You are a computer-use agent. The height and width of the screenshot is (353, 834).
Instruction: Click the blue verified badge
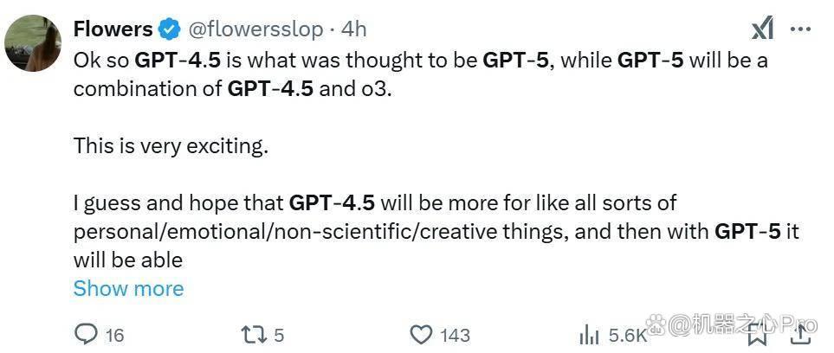pyautogui.click(x=170, y=29)
